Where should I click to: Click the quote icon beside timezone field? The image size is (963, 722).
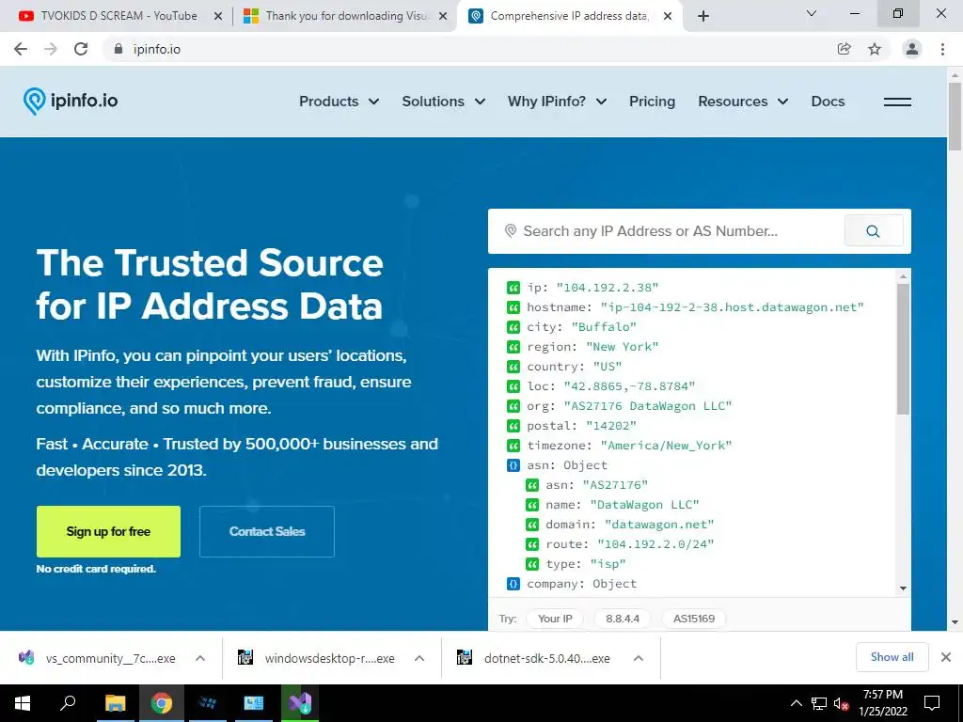[513, 445]
